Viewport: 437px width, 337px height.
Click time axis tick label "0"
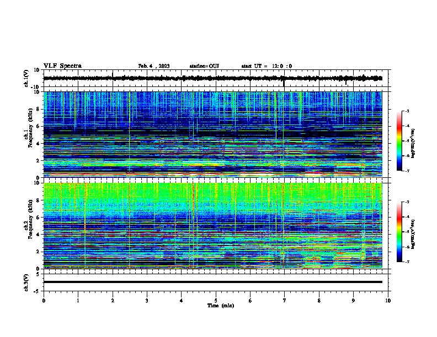click(x=44, y=301)
